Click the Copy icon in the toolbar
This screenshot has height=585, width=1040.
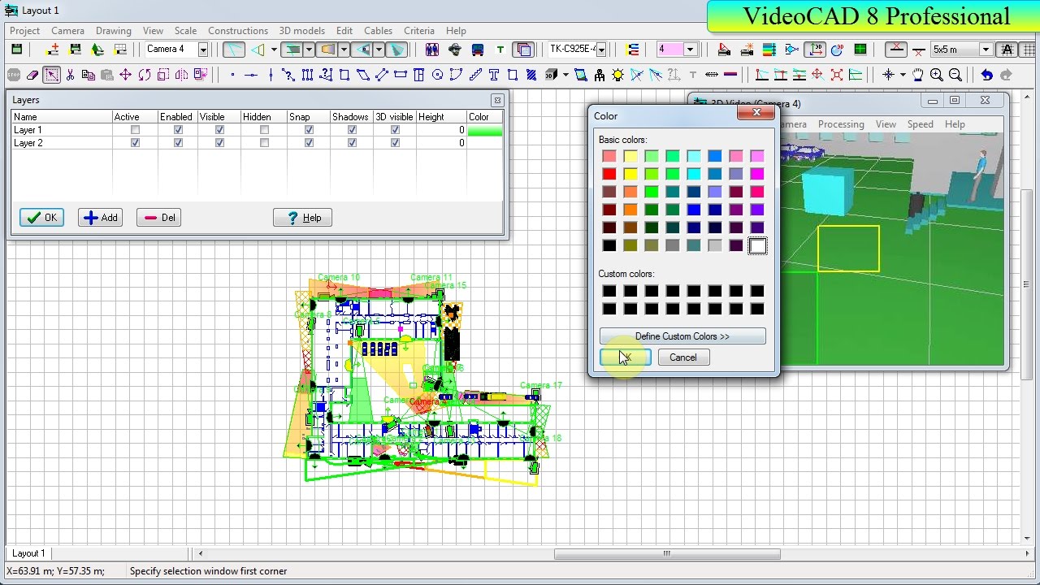click(88, 75)
